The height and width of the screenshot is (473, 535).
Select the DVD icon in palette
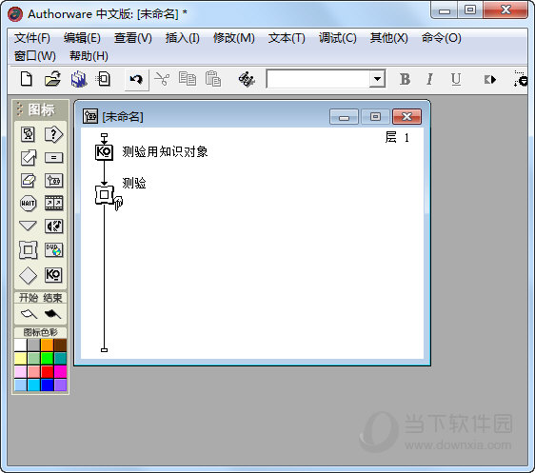click(53, 250)
